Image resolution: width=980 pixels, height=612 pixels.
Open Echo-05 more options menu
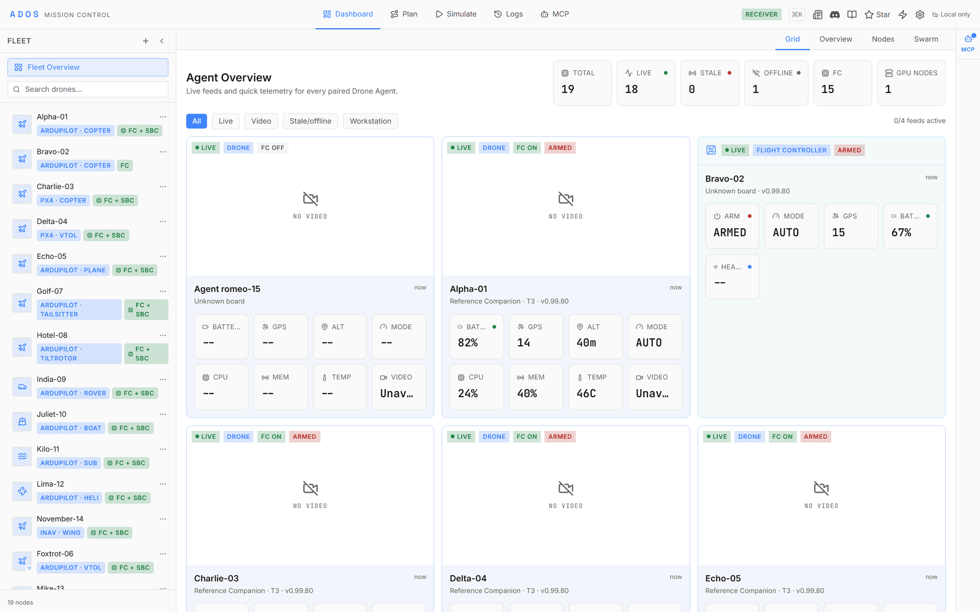163,256
